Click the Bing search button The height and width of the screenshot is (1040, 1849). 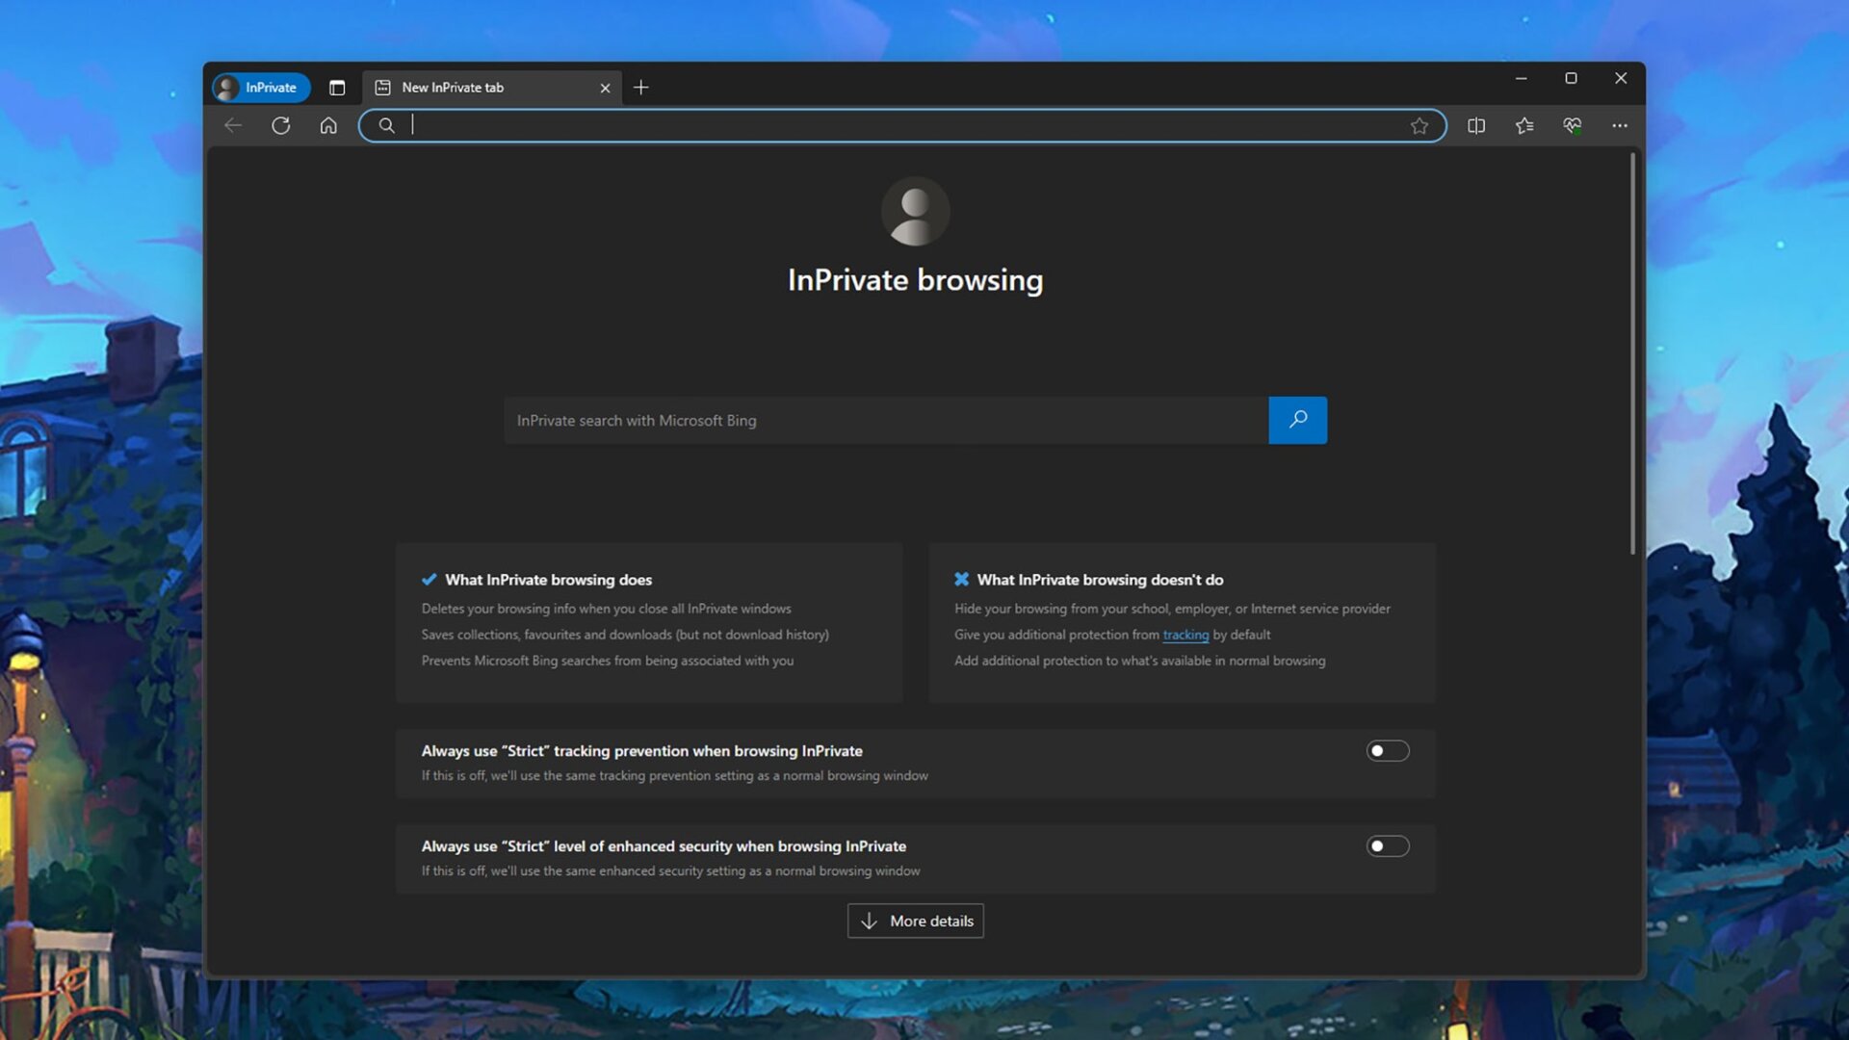tap(1297, 420)
